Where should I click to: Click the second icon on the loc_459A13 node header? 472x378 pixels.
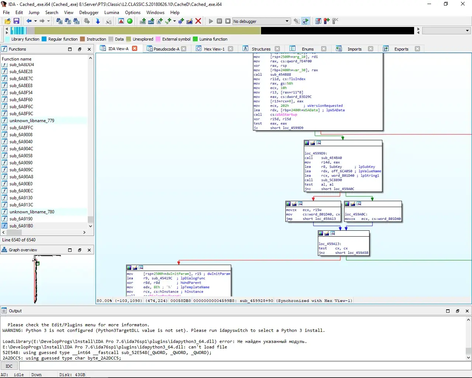327,233
